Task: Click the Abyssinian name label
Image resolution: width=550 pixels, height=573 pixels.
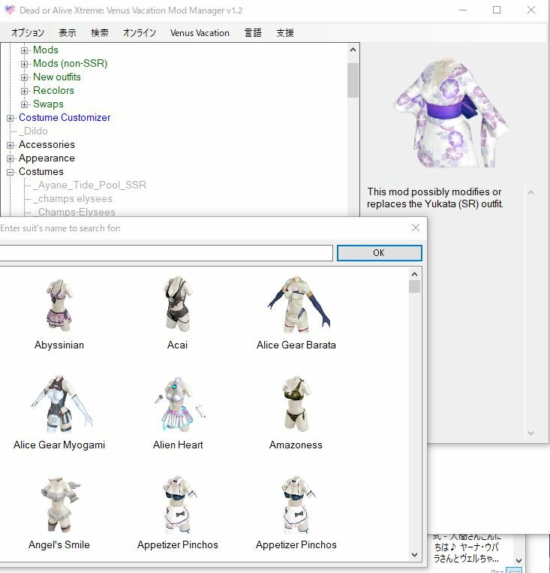Action: point(59,345)
